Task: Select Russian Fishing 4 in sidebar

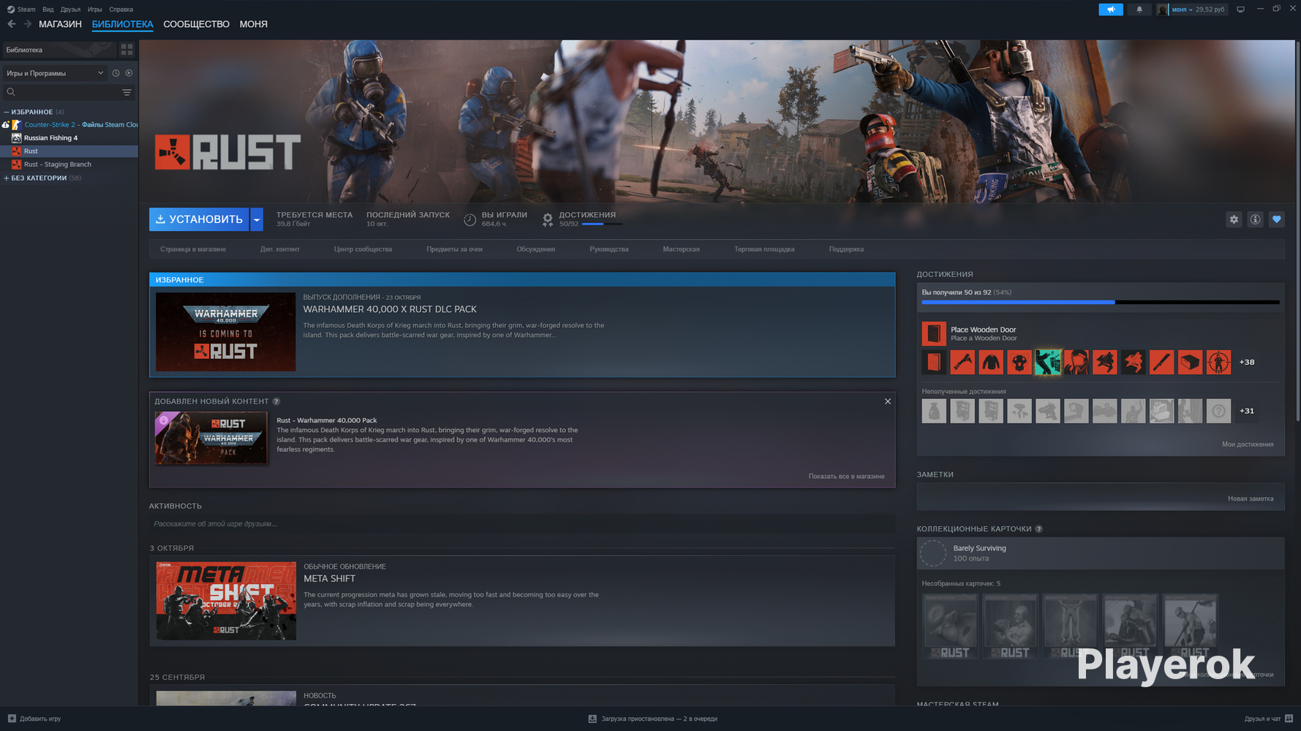Action: pyautogui.click(x=50, y=138)
